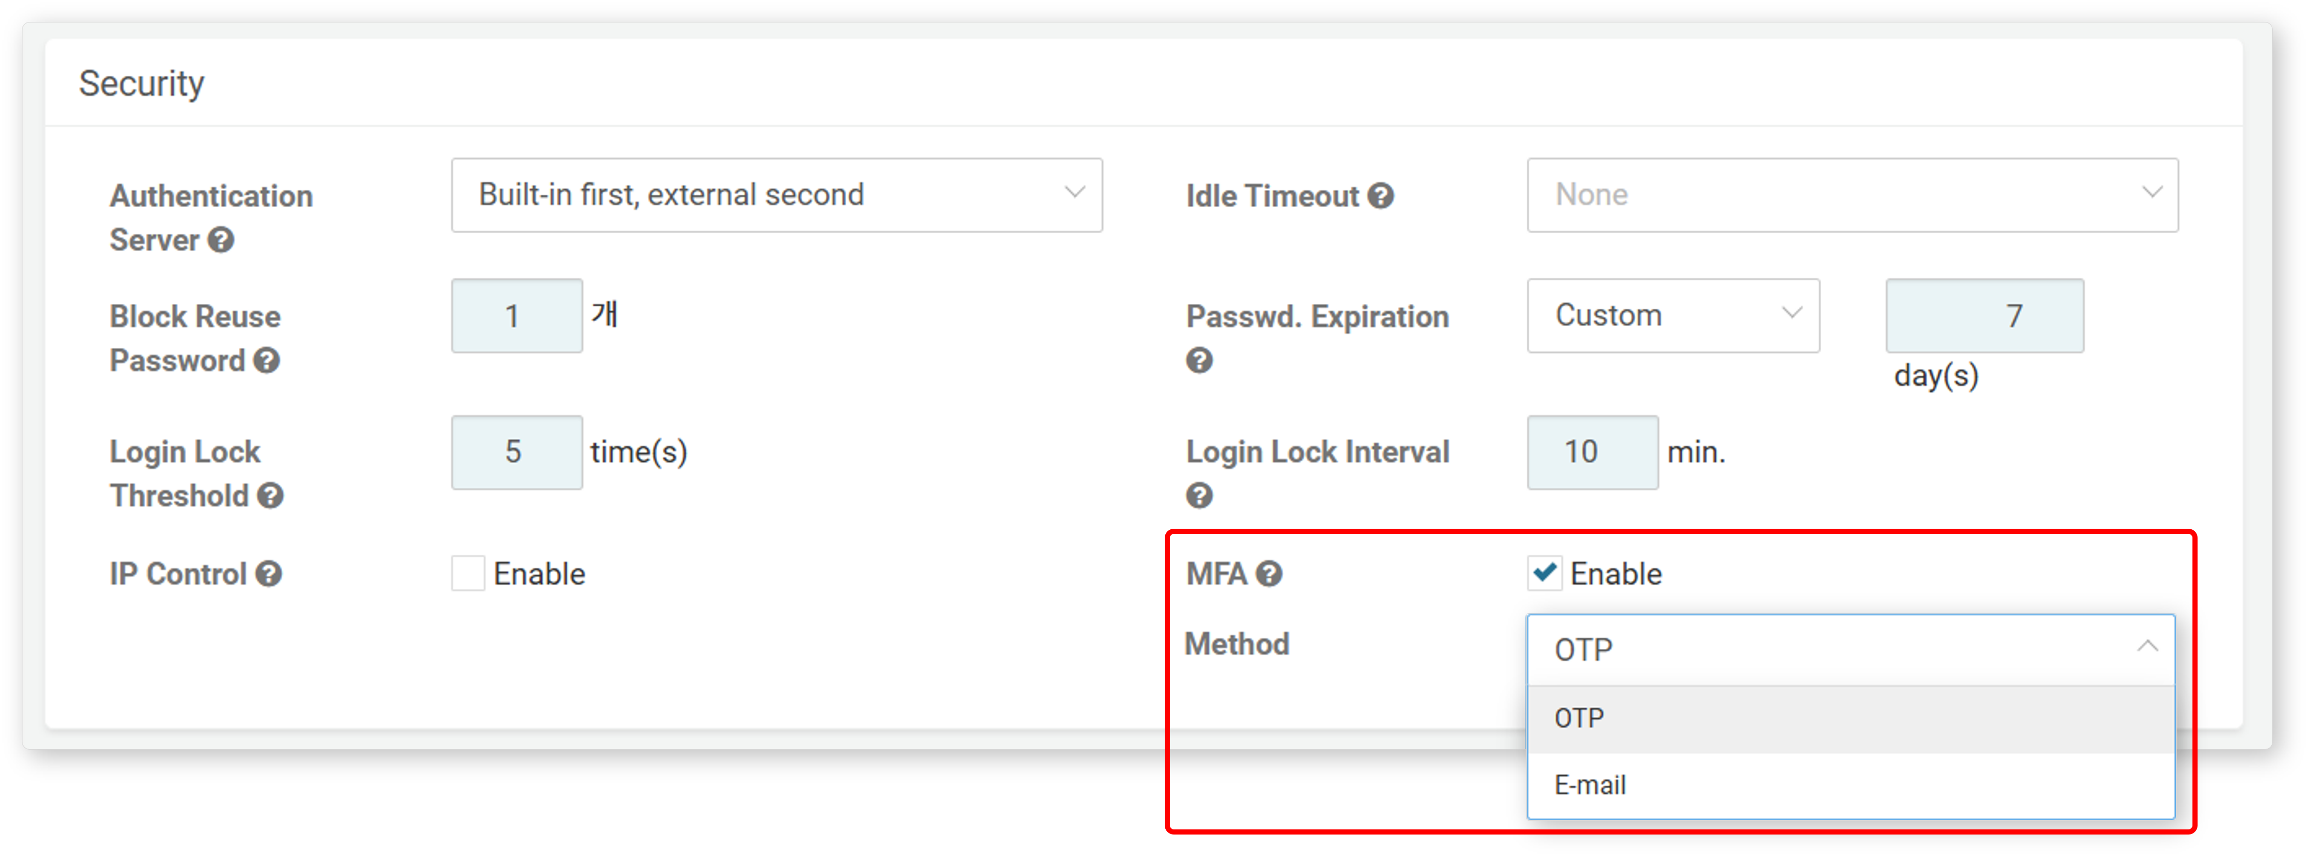Open Block Reuse Password help tooltip icon
Image resolution: width=2308 pixels, height=856 pixels.
266,361
